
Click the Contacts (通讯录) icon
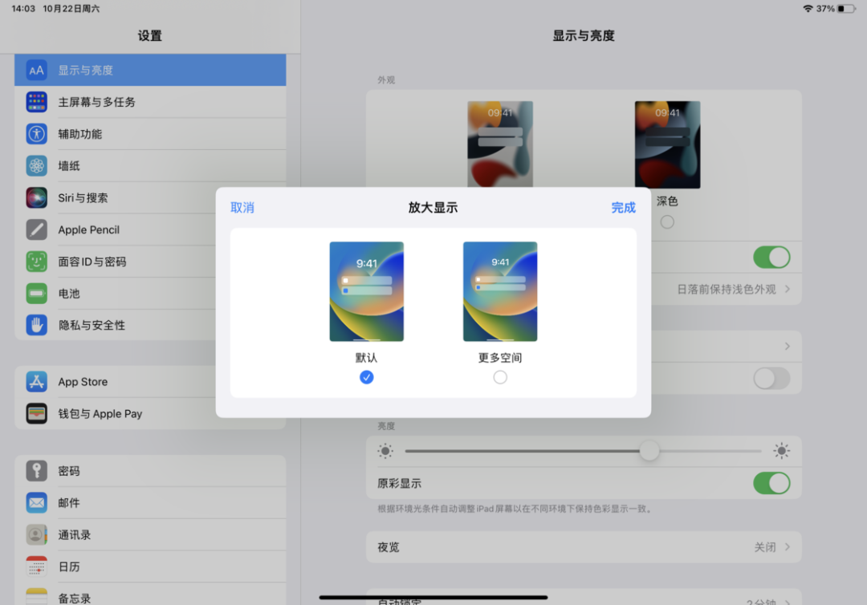(36, 534)
